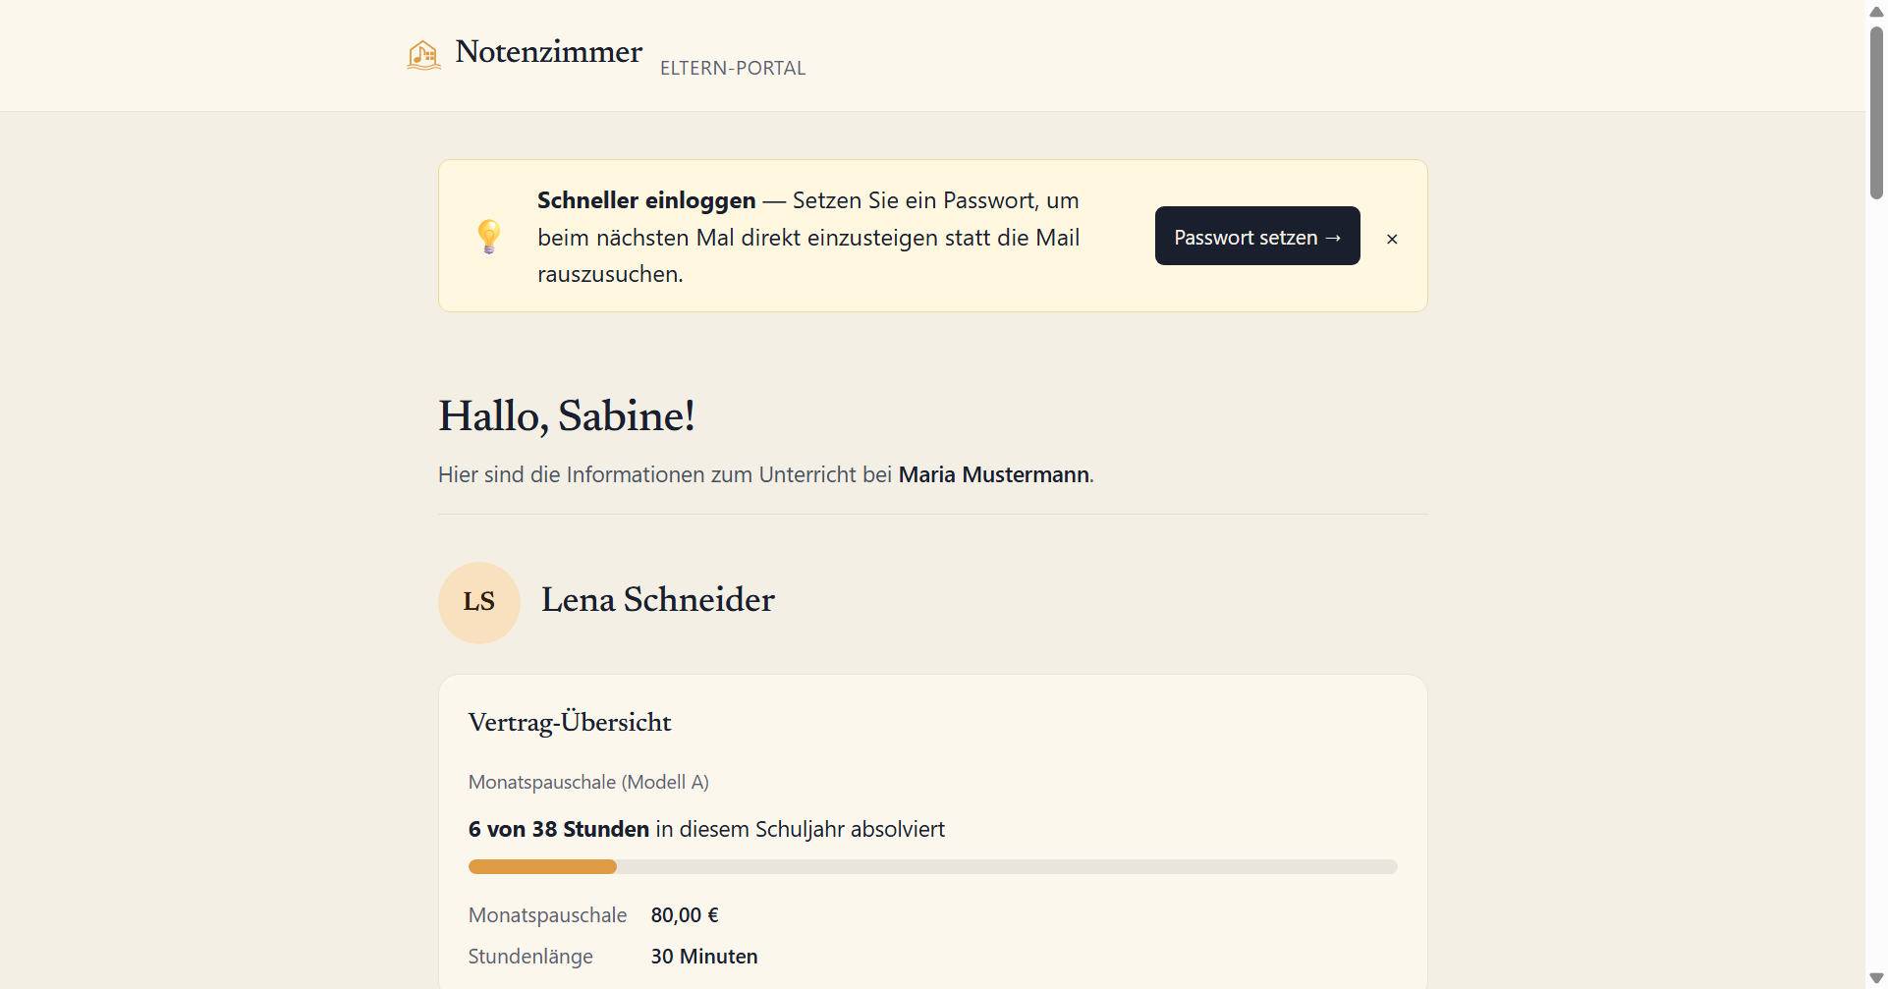This screenshot has height=989, width=1888.
Task: Click the Monatspauschale (Modell A) label
Action: [588, 783]
